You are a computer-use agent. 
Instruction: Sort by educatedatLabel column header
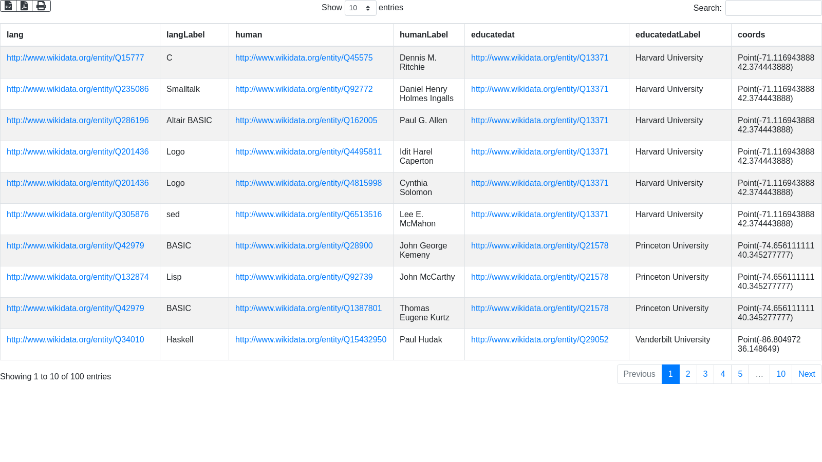coord(667,35)
